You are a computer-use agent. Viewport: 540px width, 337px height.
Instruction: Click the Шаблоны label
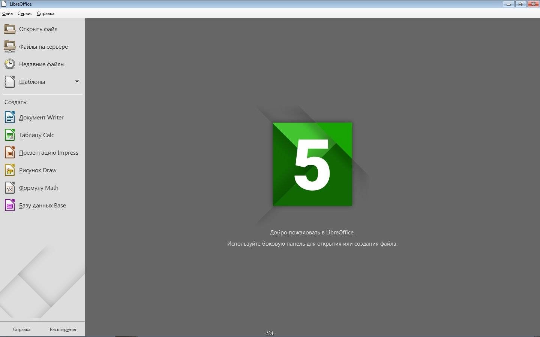pos(32,82)
